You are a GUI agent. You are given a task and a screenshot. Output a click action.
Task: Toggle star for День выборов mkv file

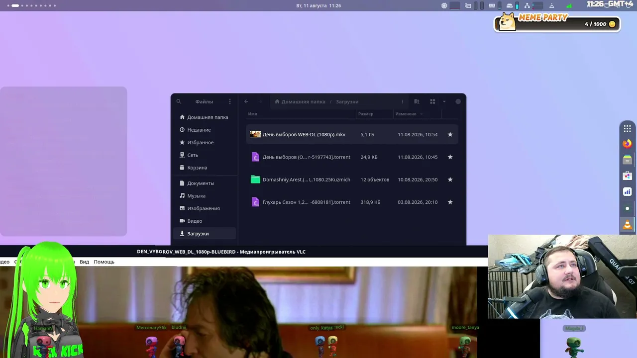click(x=450, y=134)
